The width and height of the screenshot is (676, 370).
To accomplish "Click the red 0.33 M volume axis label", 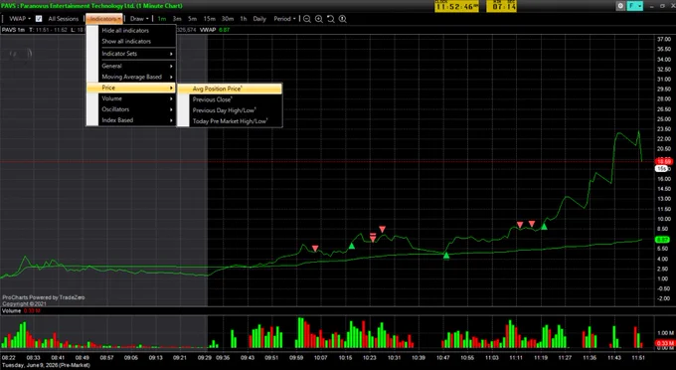I will coord(664,343).
